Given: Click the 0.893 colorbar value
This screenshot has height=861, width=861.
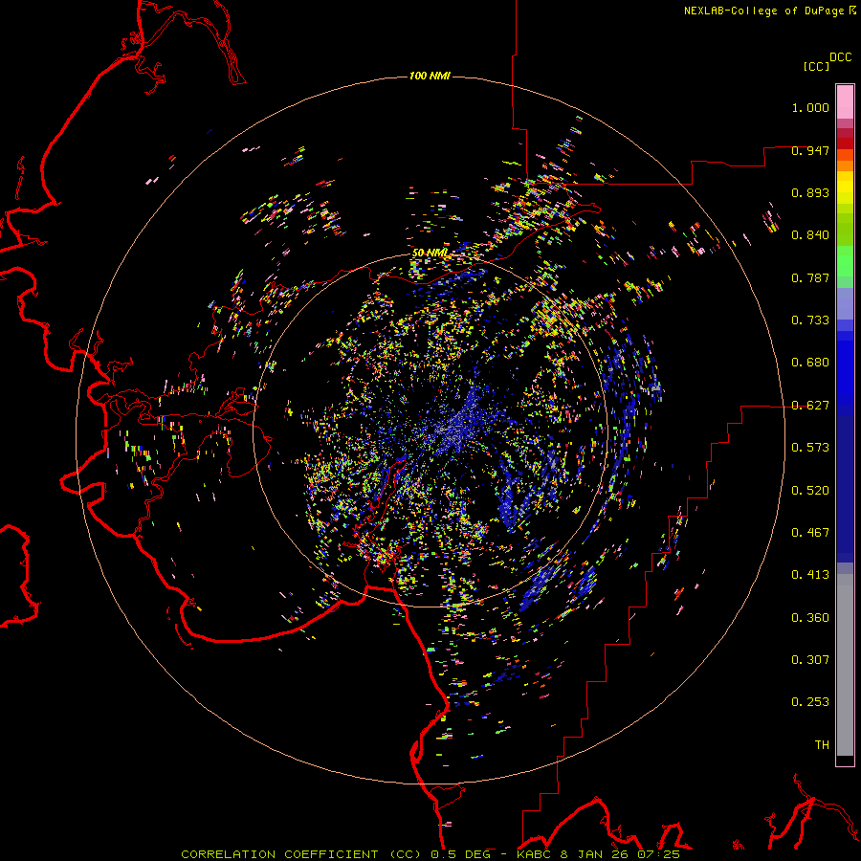Looking at the screenshot, I should (x=810, y=192).
